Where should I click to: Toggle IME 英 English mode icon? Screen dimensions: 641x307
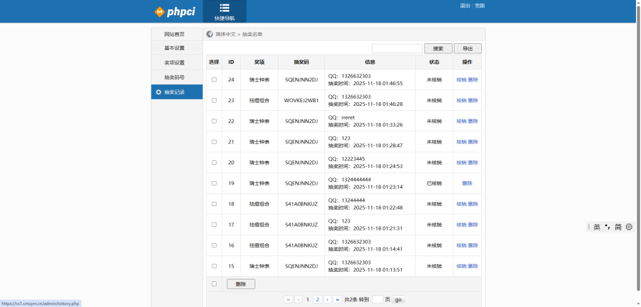tap(597, 227)
